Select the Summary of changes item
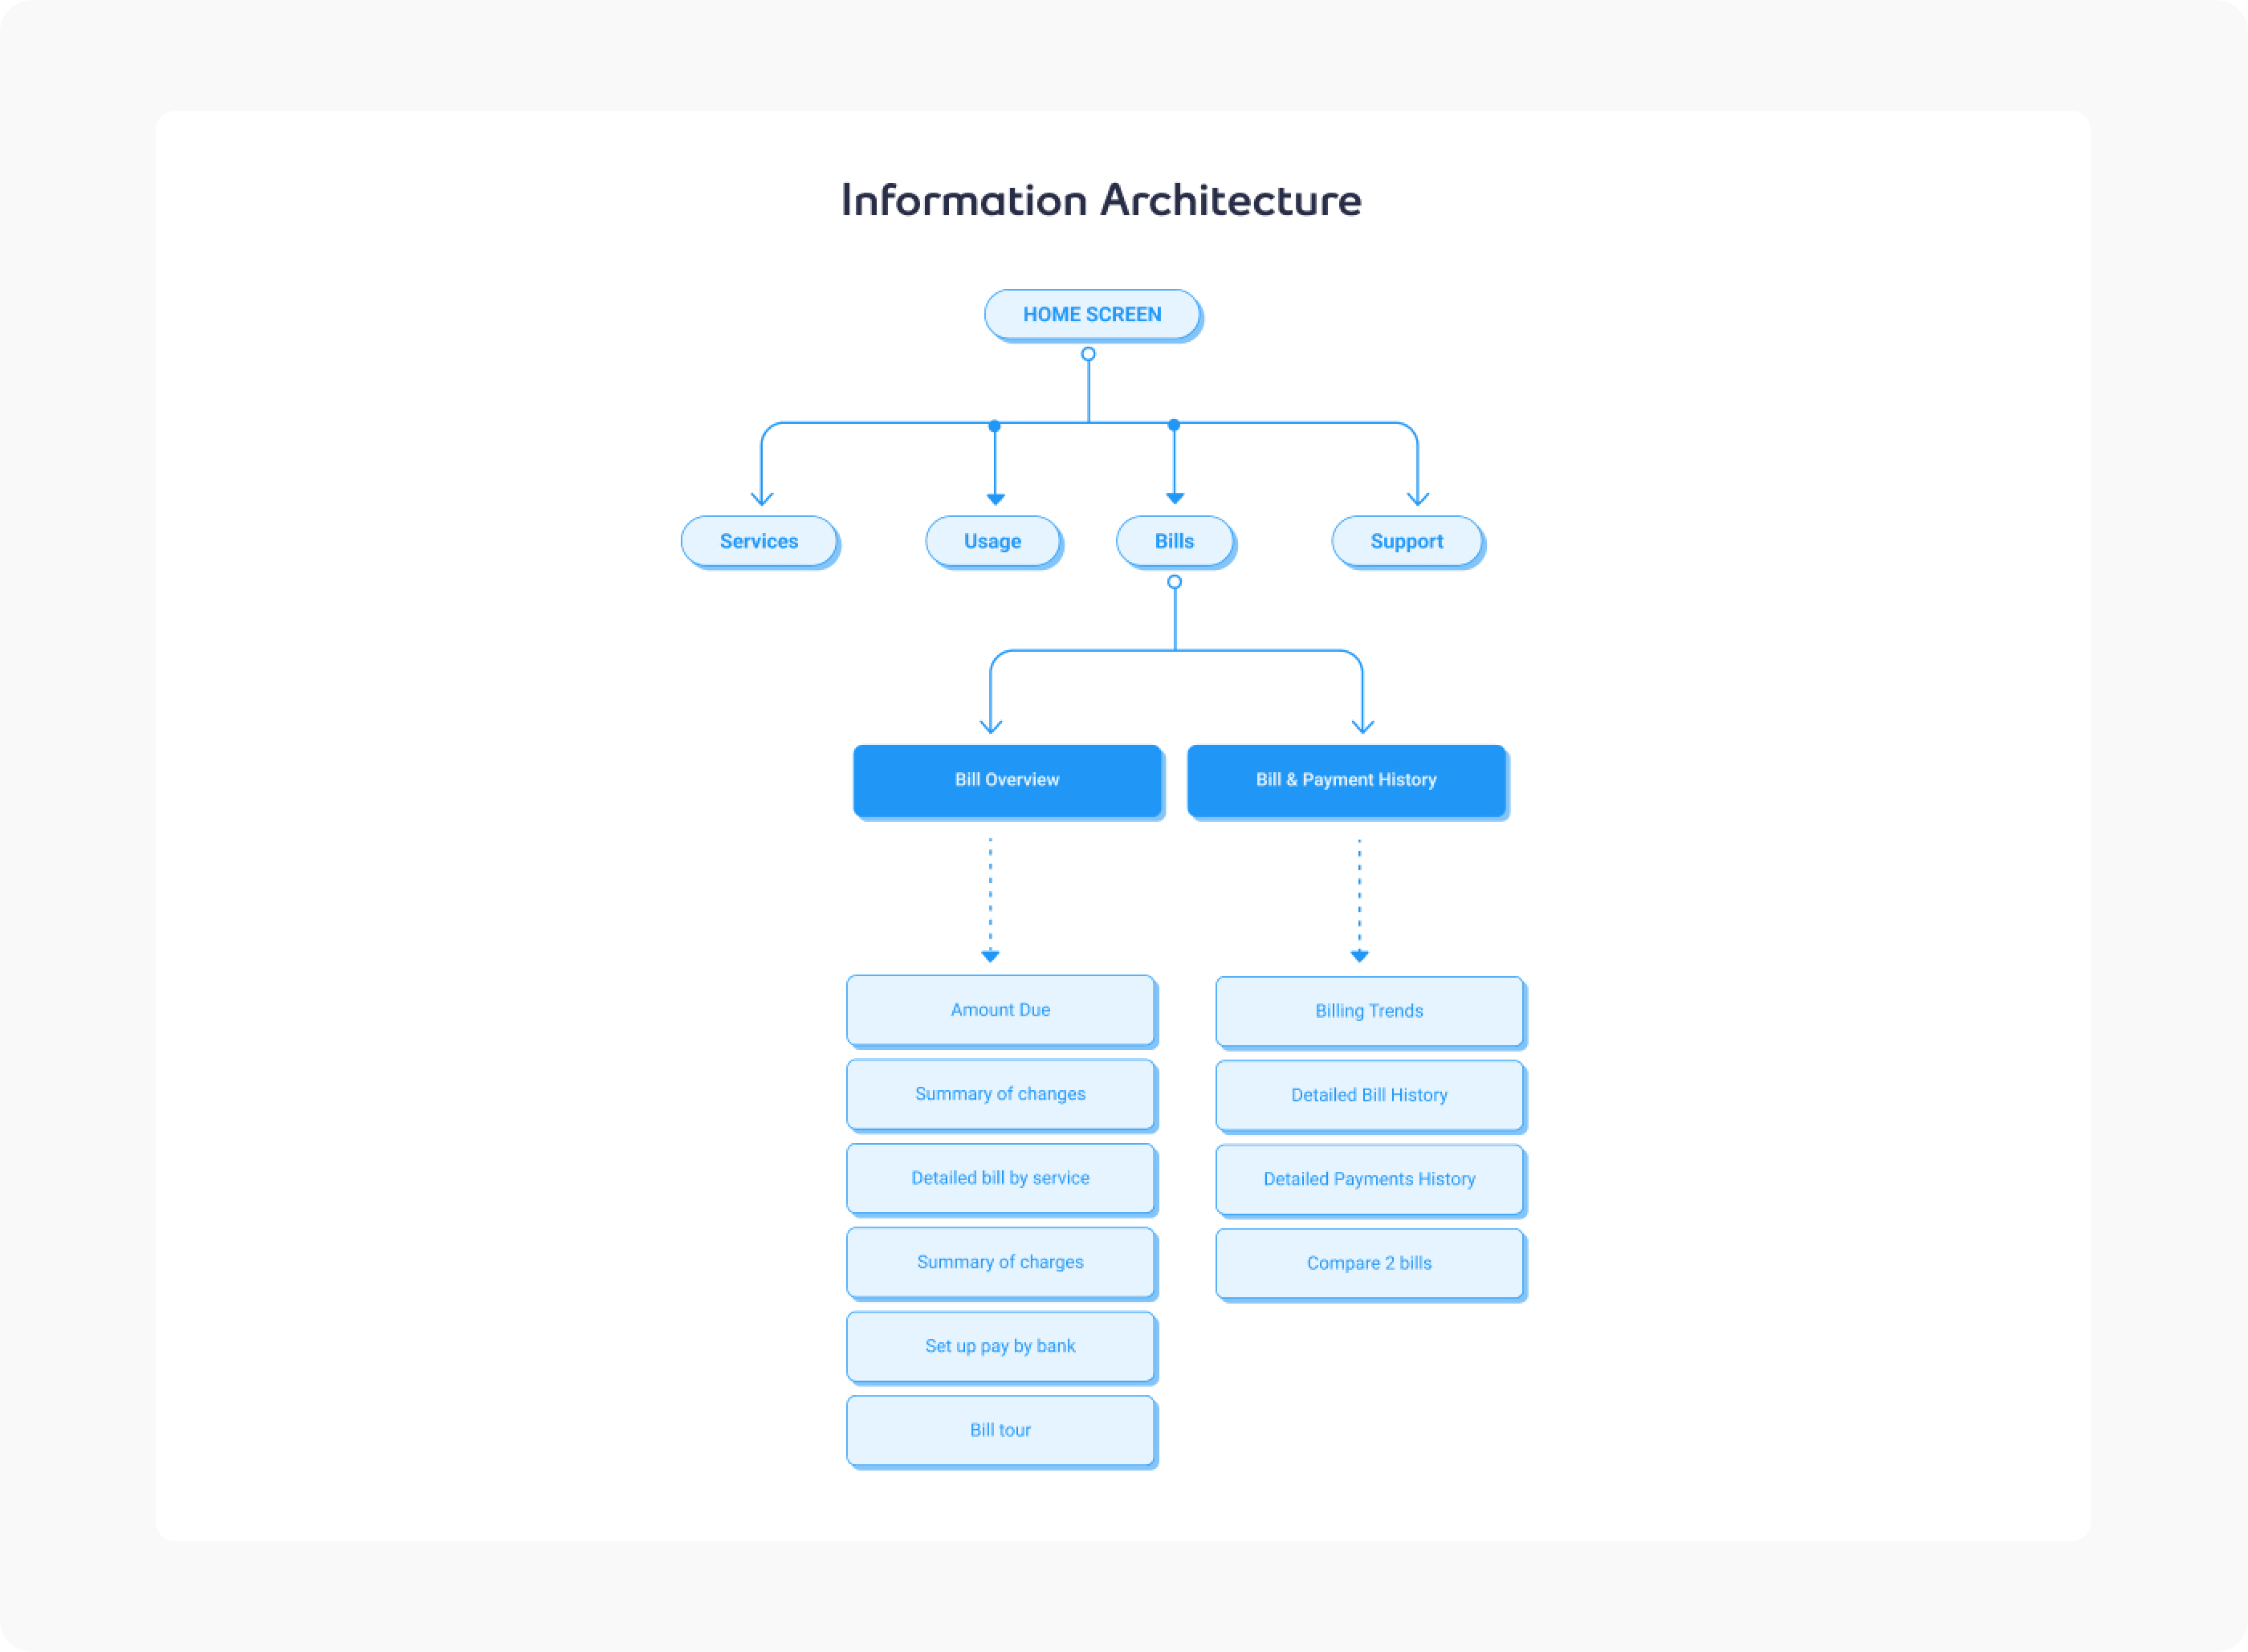The width and height of the screenshot is (2248, 1652). tap(1000, 1094)
